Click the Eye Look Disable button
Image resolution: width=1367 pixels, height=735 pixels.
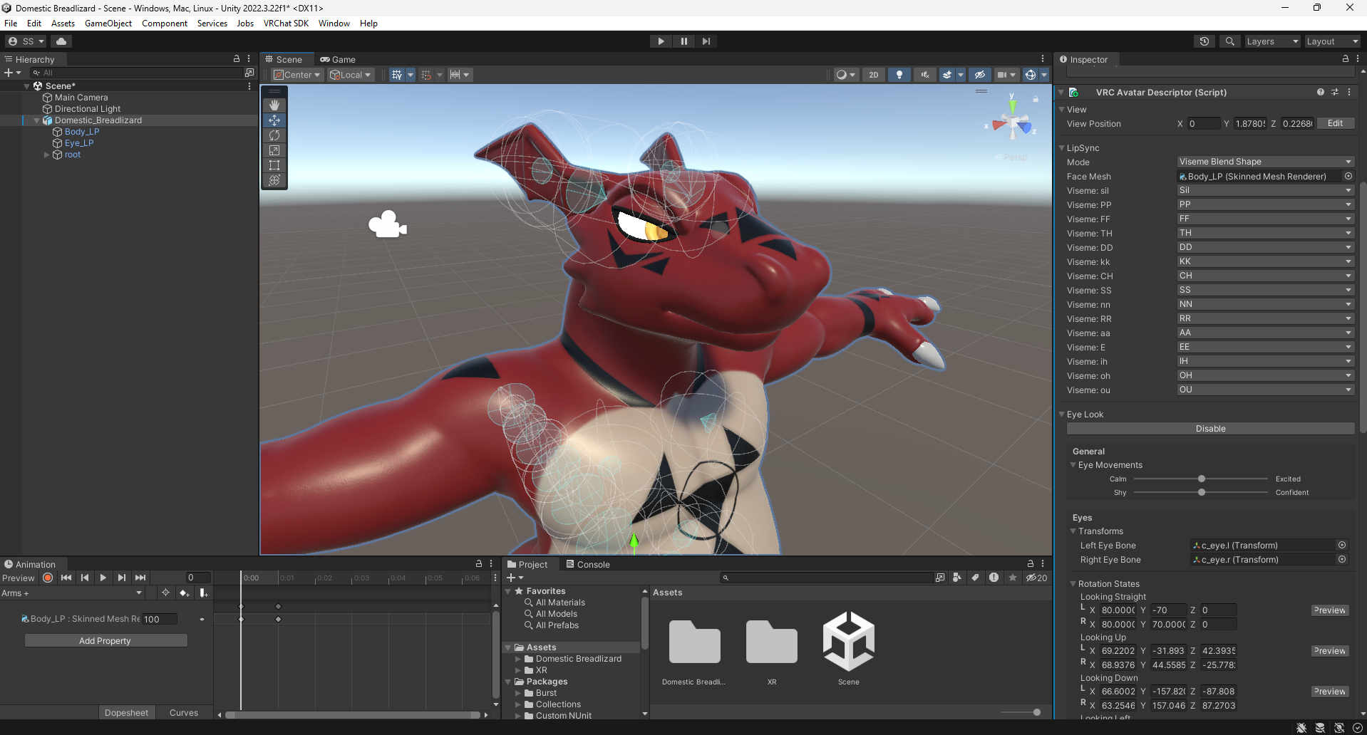click(1210, 429)
